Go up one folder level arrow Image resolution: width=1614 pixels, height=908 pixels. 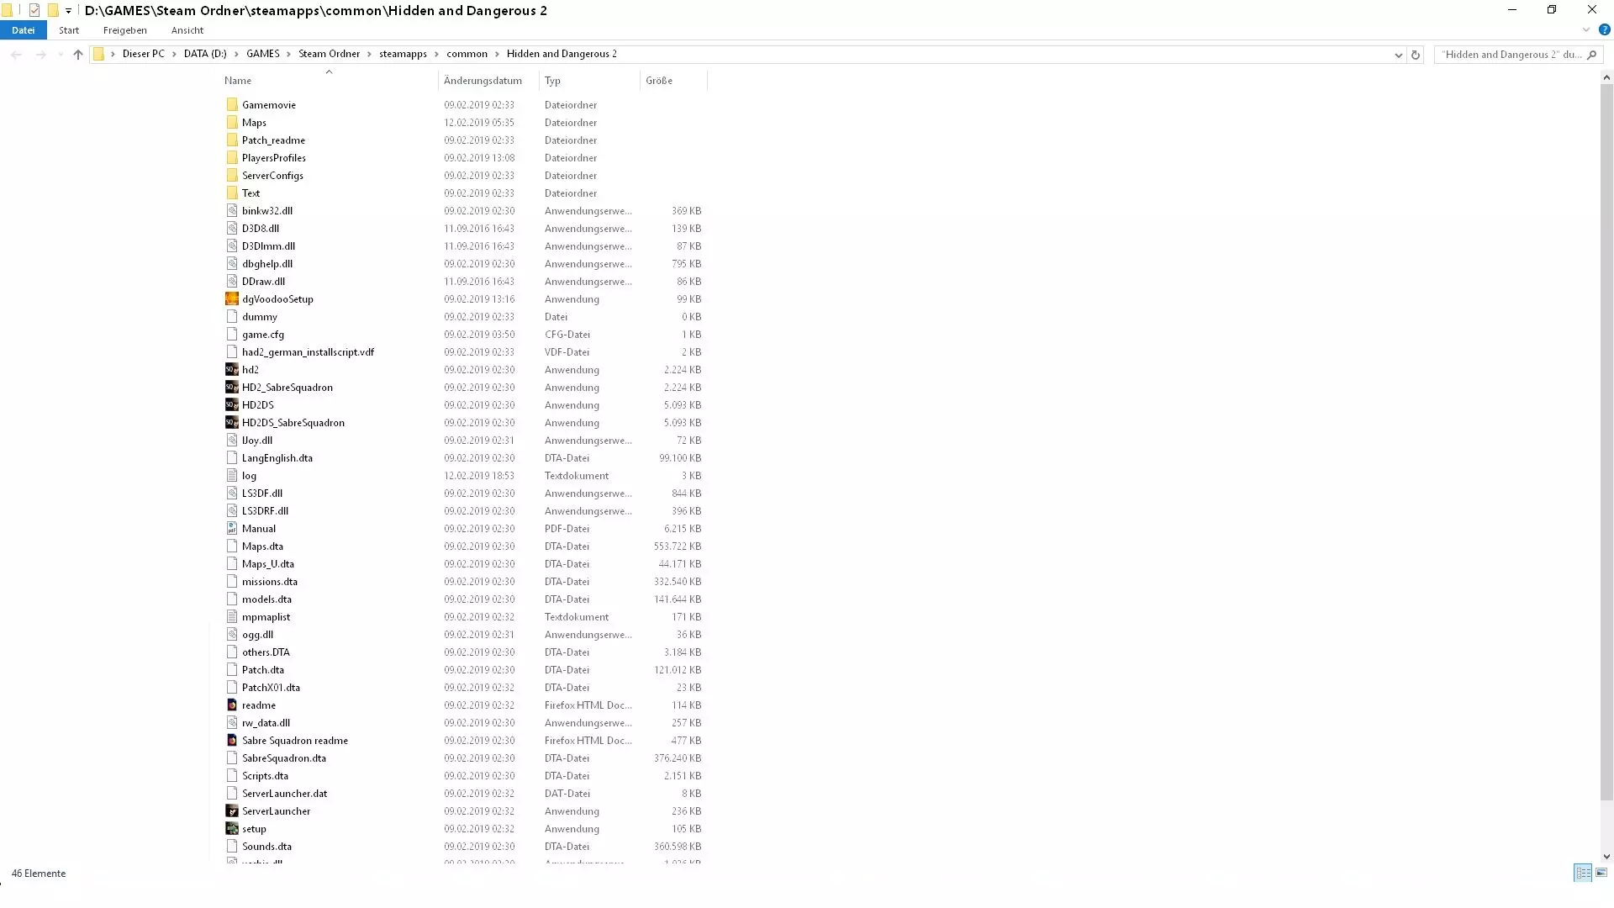pos(78,55)
